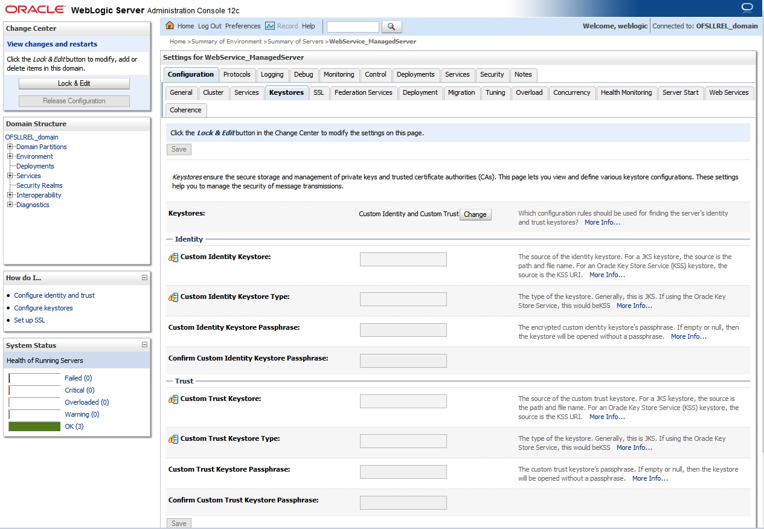Click the Log Out link
The height and width of the screenshot is (529, 764).
click(210, 26)
